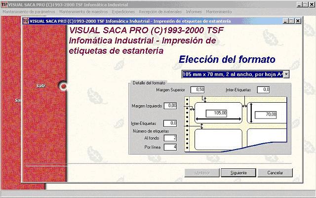Close the Impresión de etiquetas dialog
Screen dimensions: 316x198
click(298, 21)
